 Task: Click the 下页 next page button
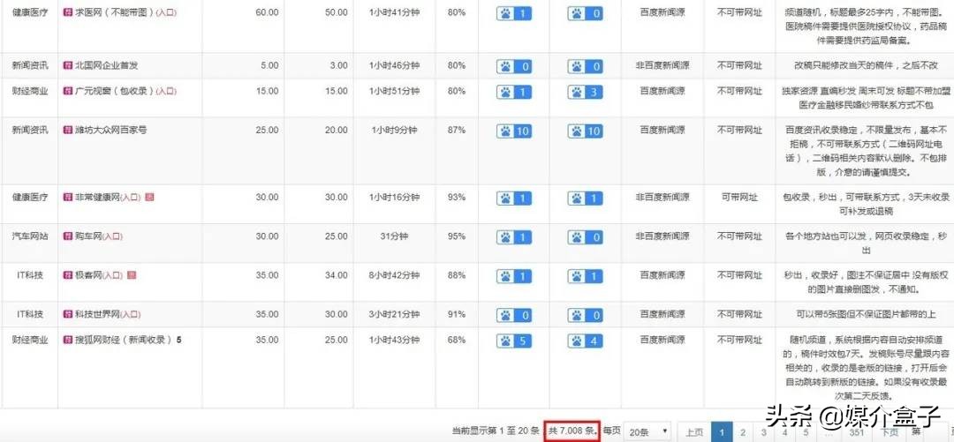click(x=890, y=432)
